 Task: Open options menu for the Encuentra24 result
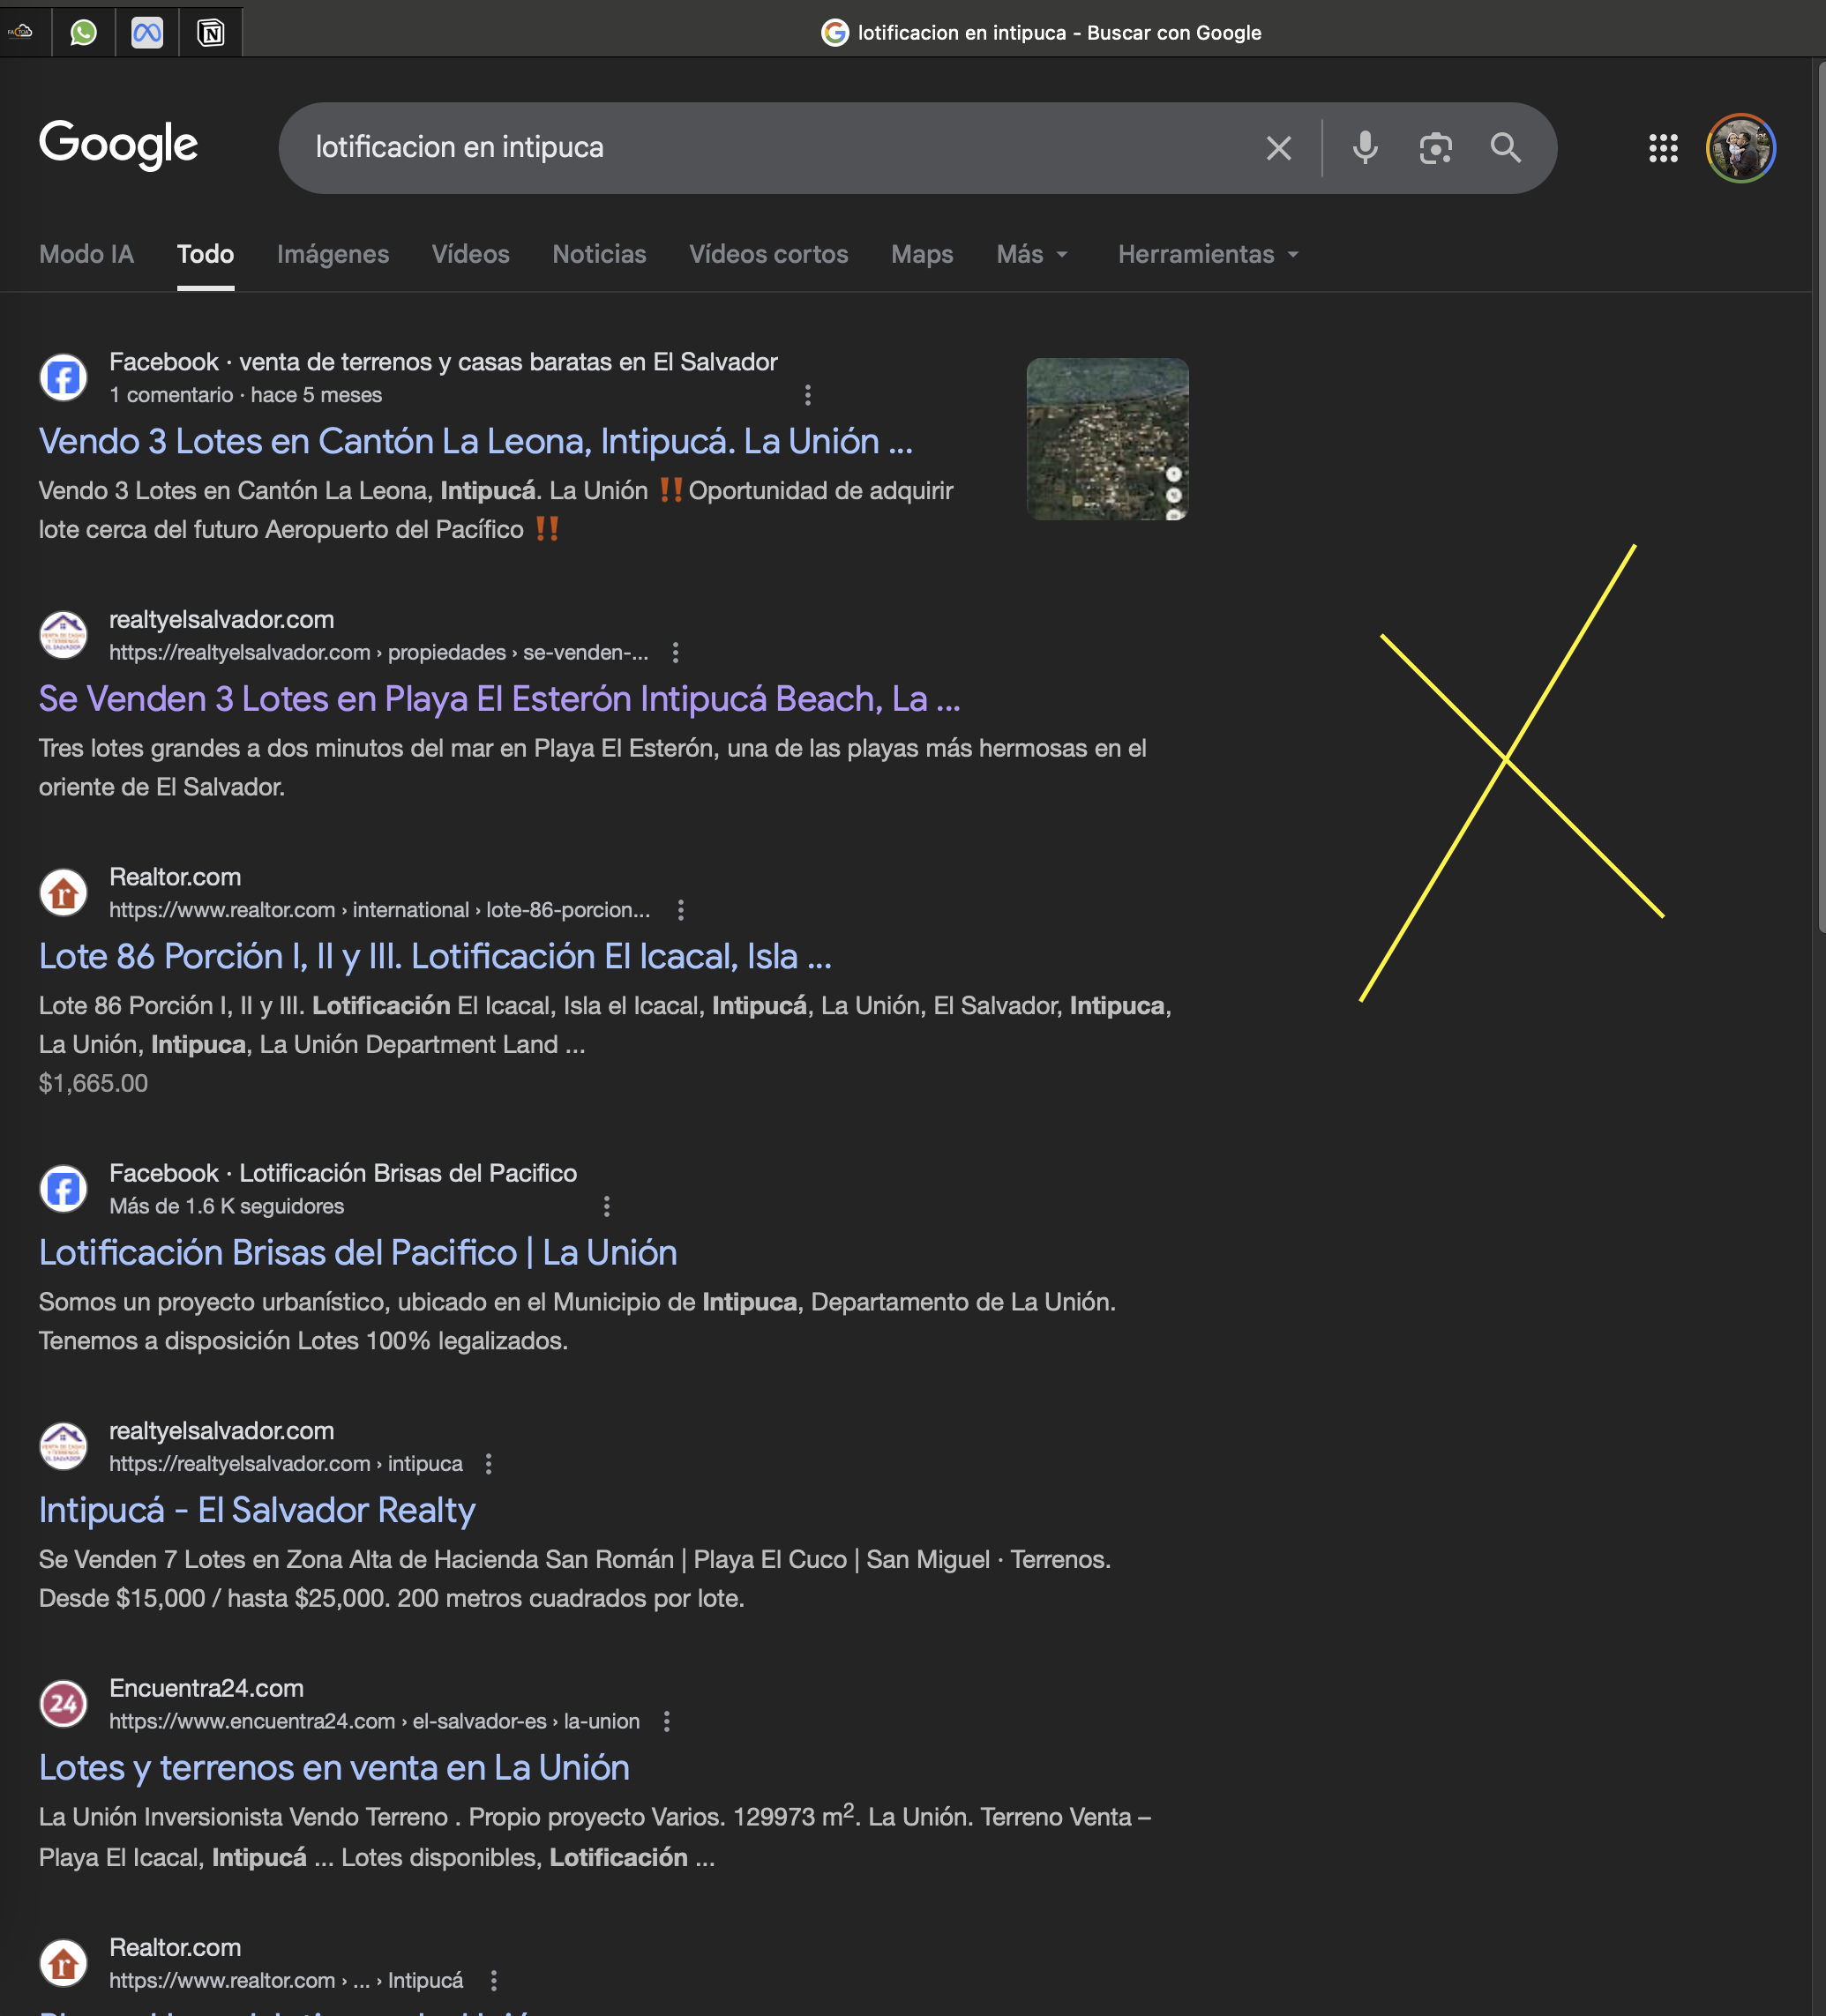[667, 1721]
